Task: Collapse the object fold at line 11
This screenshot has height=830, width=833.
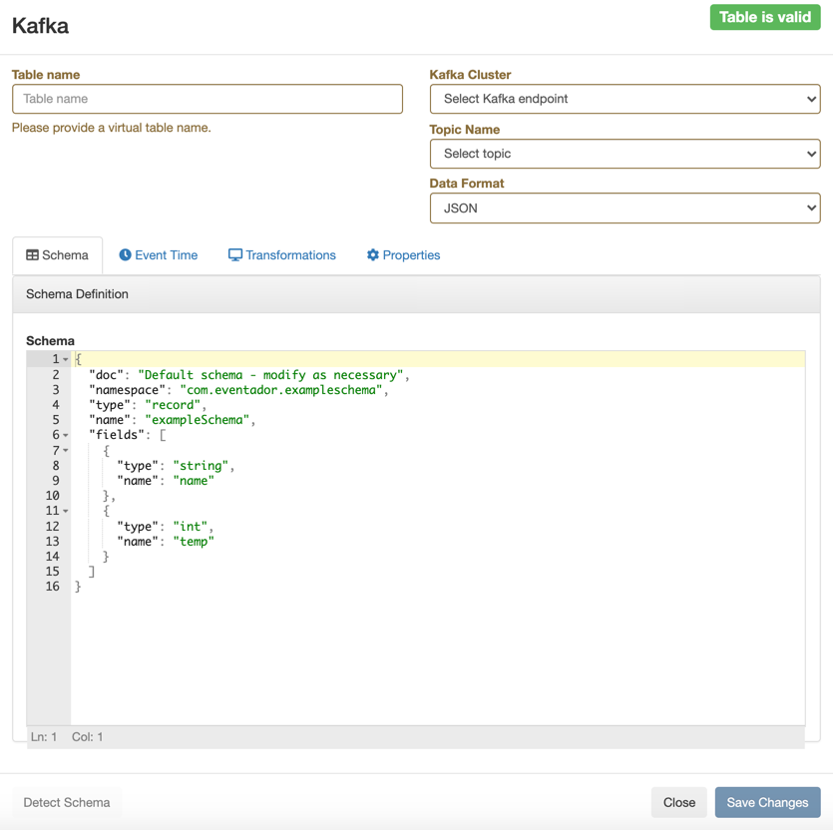Action: [66, 511]
